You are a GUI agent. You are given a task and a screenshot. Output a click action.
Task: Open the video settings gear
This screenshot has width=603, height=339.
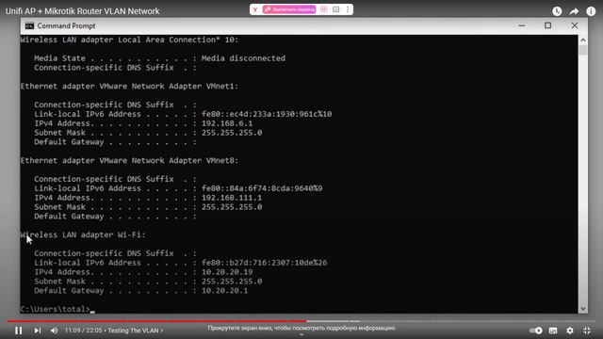tap(570, 331)
